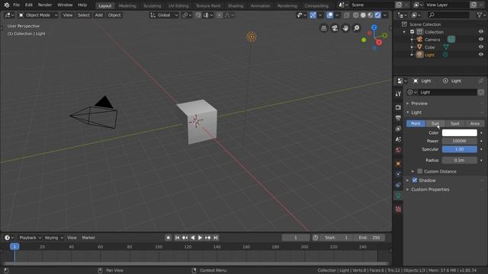Open the World properties tab
The height and width of the screenshot is (274, 488).
[x=398, y=150]
